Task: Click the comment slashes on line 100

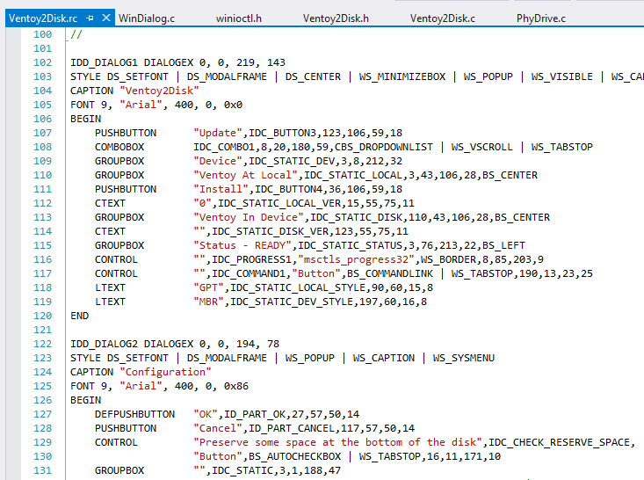Action: (x=76, y=34)
